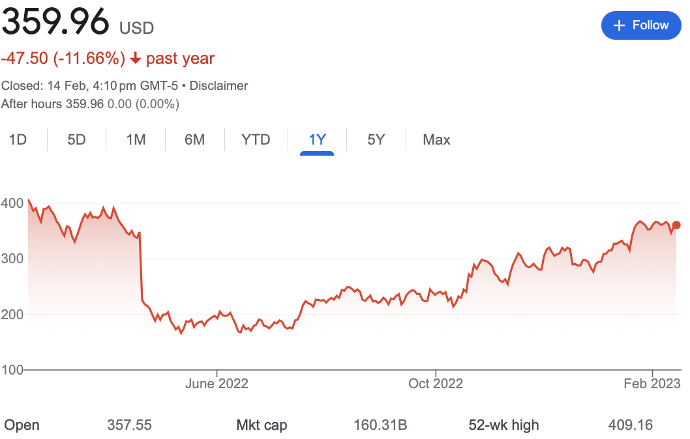
Task: Select the 1Y tab
Action: point(317,139)
